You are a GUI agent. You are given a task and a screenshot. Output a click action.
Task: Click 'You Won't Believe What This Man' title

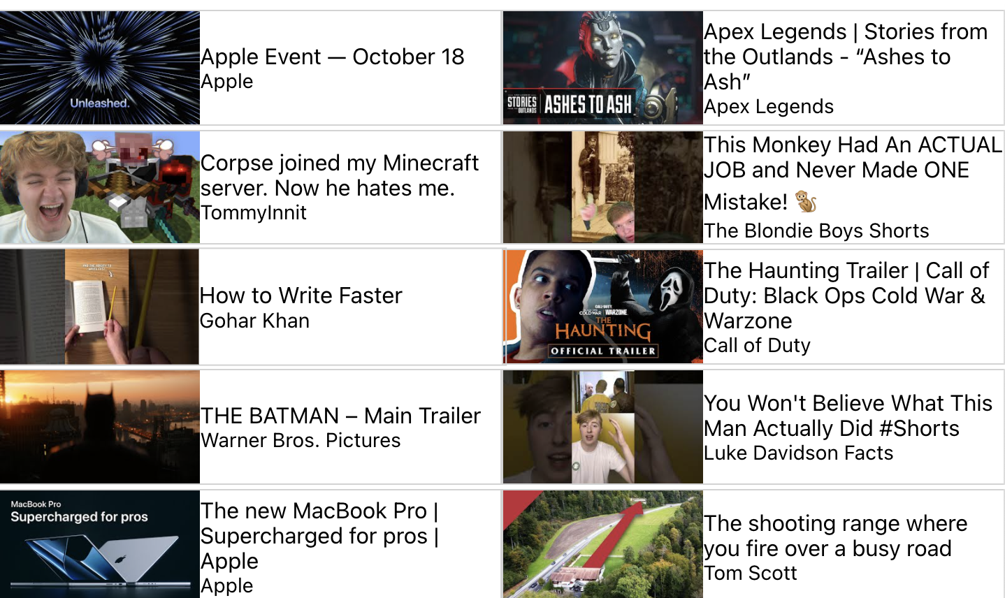pos(848,416)
